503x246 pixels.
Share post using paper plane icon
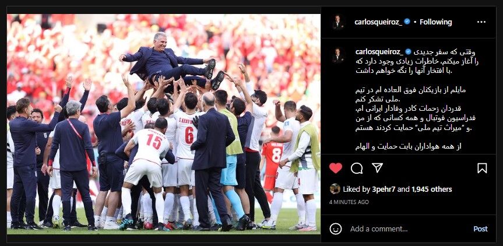(377, 168)
